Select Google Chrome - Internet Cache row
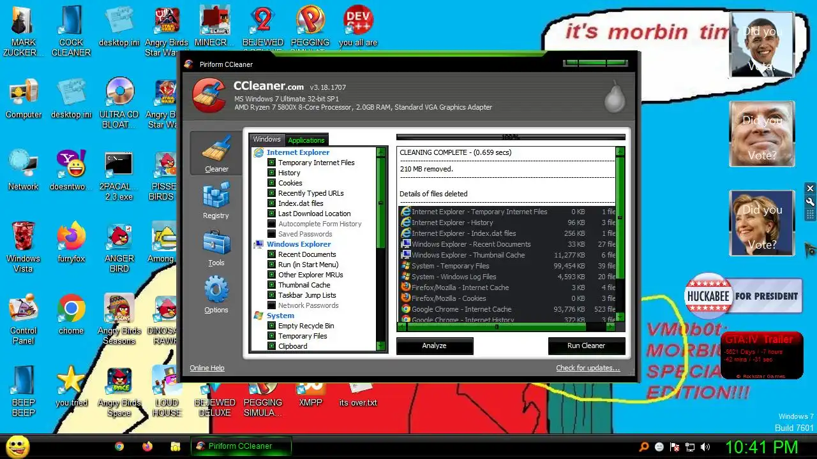This screenshot has width=817, height=459. click(507, 309)
